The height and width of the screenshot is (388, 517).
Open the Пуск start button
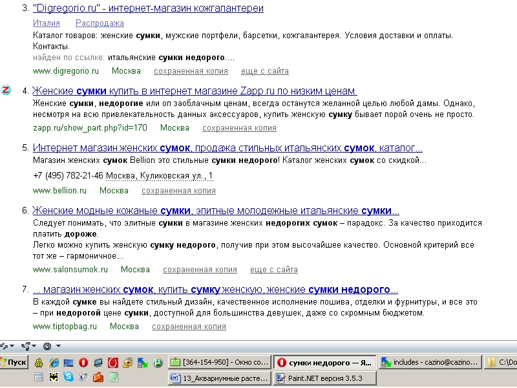[14, 362]
